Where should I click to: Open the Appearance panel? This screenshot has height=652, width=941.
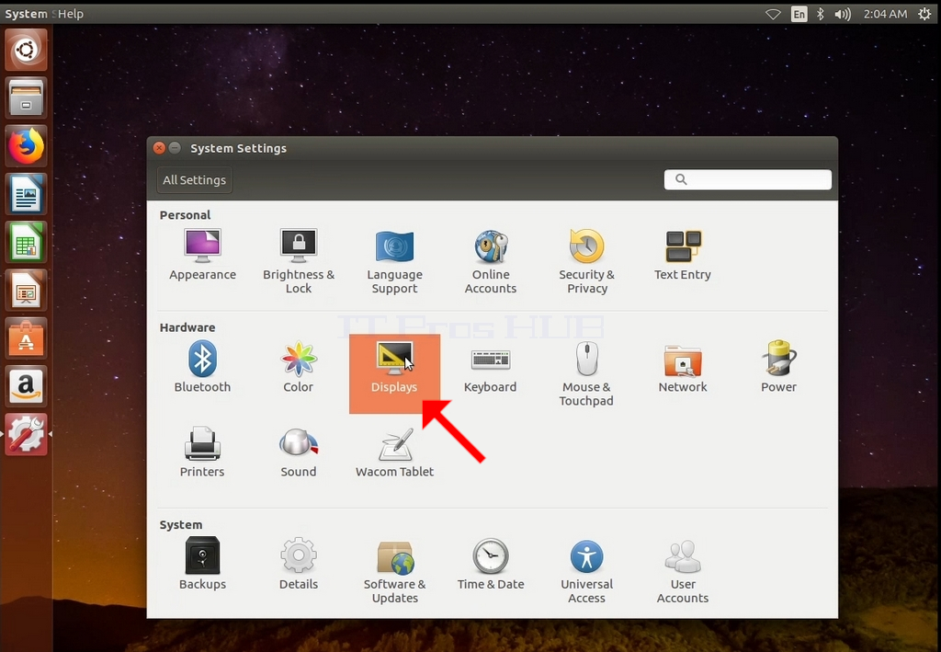click(202, 255)
